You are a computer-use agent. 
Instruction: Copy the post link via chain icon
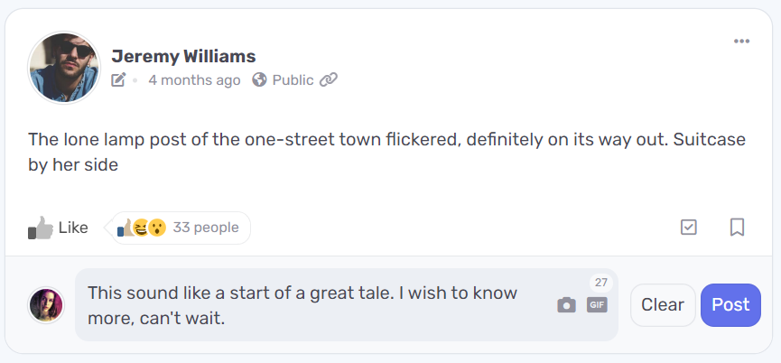[329, 79]
